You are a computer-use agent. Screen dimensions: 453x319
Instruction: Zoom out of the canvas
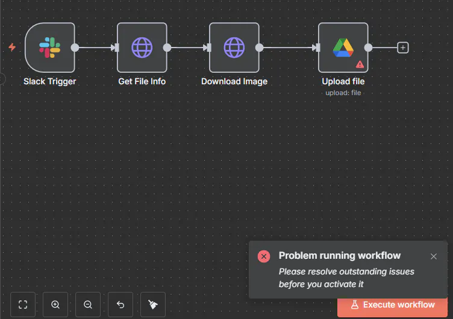(88, 305)
